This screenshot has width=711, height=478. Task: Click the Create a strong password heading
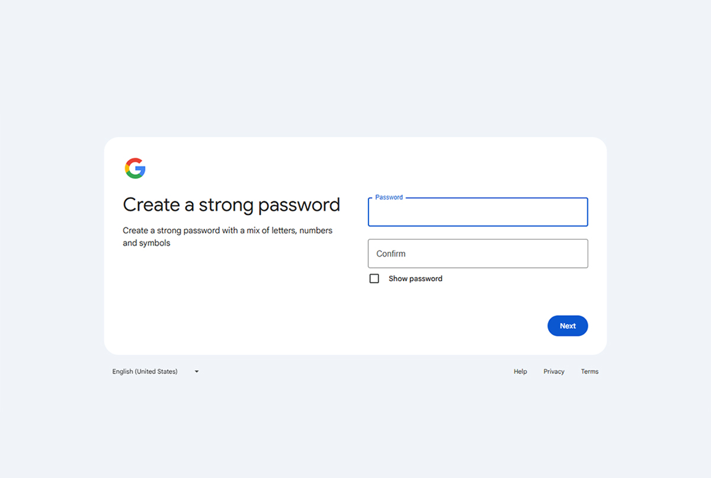(231, 204)
